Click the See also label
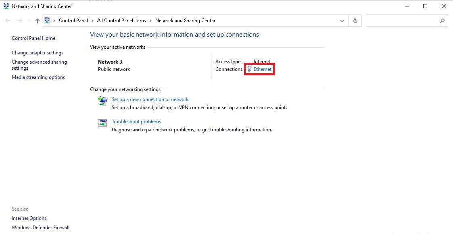 tap(20, 209)
